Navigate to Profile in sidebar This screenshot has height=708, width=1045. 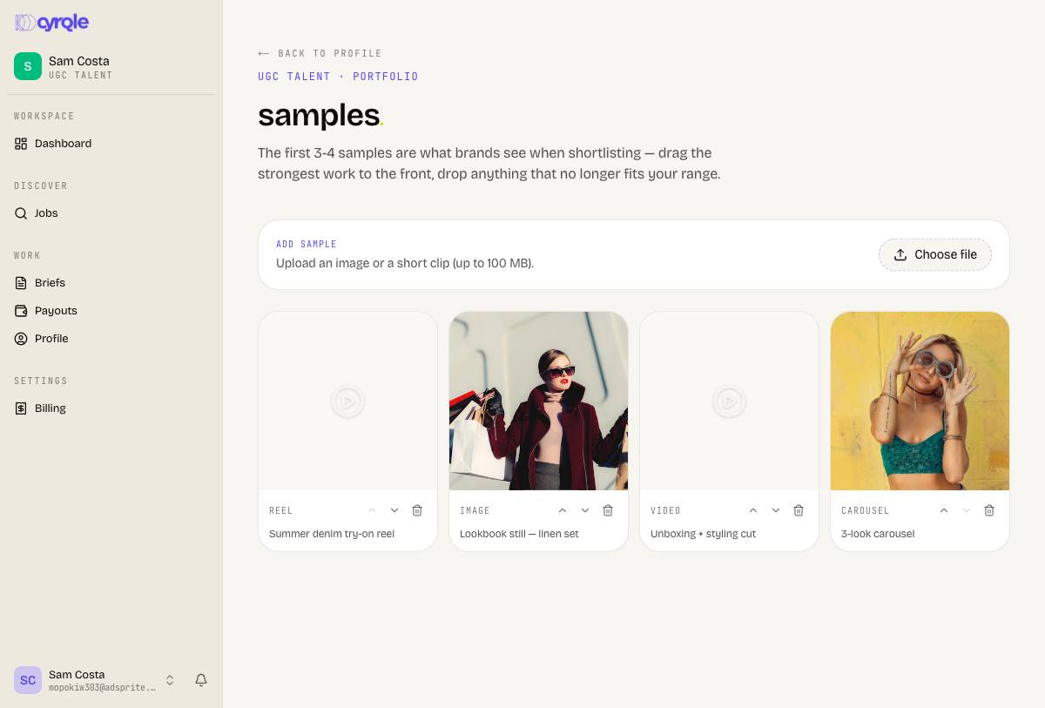[x=111, y=339]
